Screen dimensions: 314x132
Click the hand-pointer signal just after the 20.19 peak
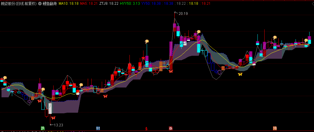pos(198,32)
